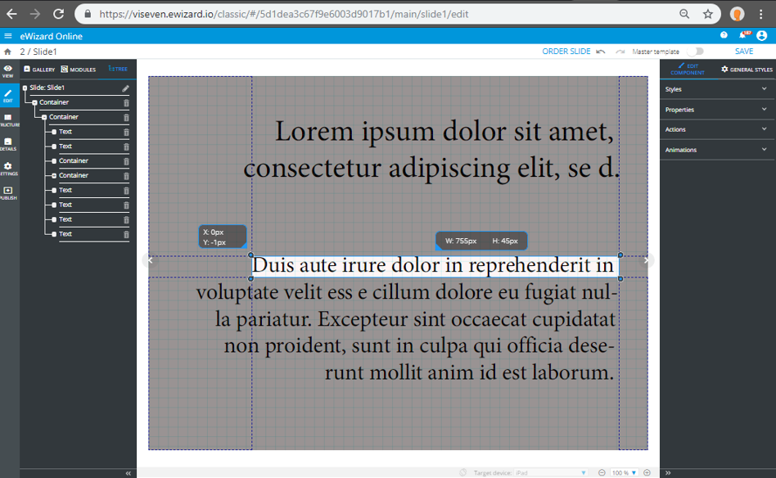Open the Settings gear in left sidebar

click(x=8, y=169)
